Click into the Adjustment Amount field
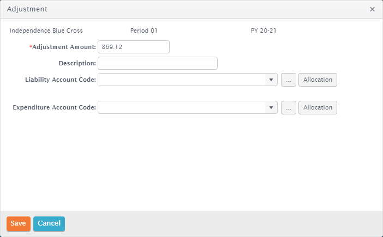Image resolution: width=383 pixels, height=237 pixels. pos(134,47)
